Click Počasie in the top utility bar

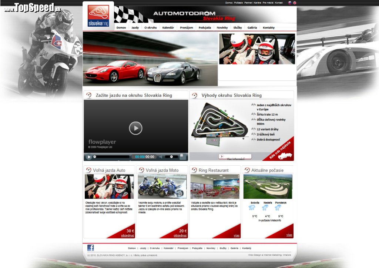pos(238,3)
